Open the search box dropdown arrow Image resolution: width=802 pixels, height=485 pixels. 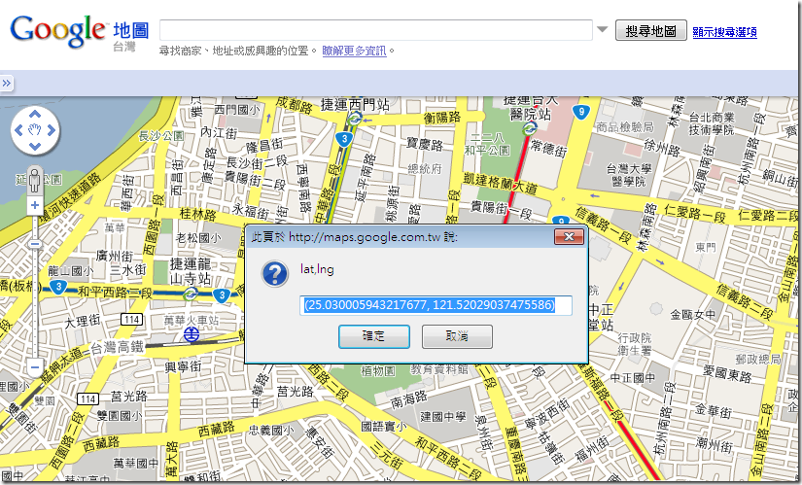(602, 29)
